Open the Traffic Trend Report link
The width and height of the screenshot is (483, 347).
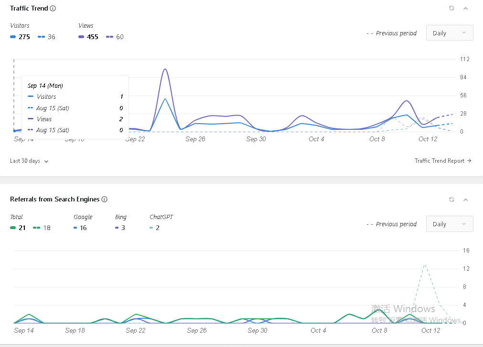(x=443, y=161)
